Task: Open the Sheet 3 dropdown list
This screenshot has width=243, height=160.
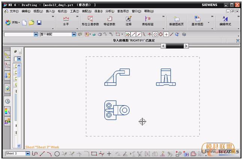Action: (27, 153)
